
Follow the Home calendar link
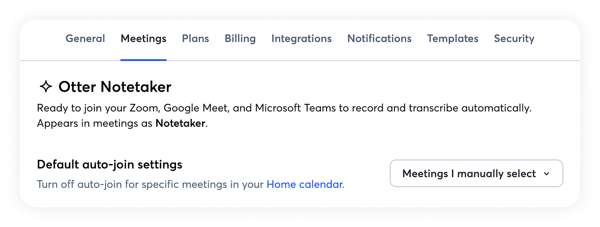[x=305, y=184]
